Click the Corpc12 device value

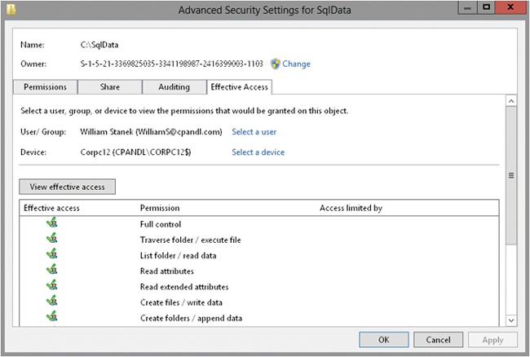(x=135, y=152)
